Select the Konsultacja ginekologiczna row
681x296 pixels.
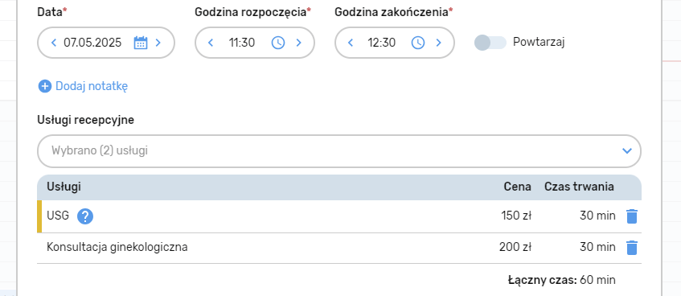pos(339,248)
